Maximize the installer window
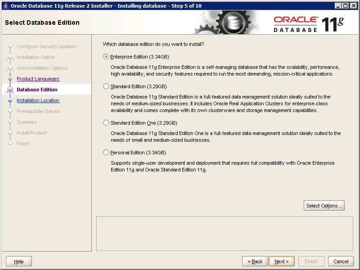Image resolution: width=360 pixels, height=270 pixels. [x=346, y=6]
